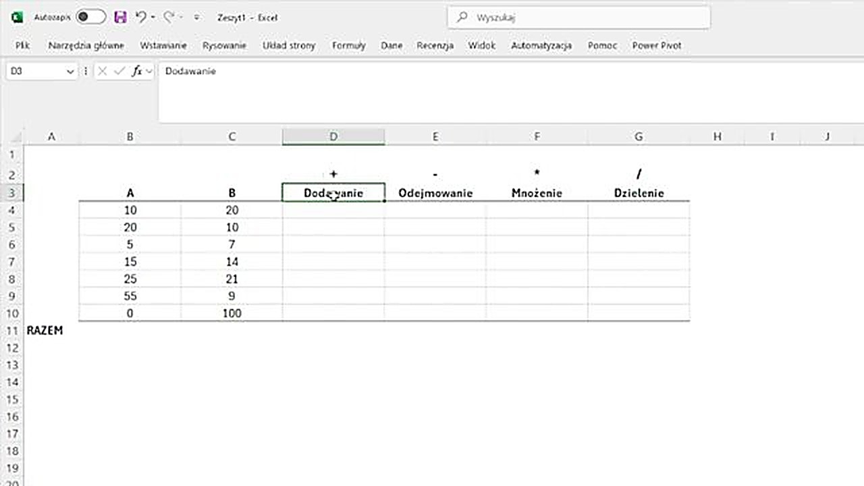Click the formula bar Cancel X icon
864x486 pixels.
pyautogui.click(x=103, y=71)
